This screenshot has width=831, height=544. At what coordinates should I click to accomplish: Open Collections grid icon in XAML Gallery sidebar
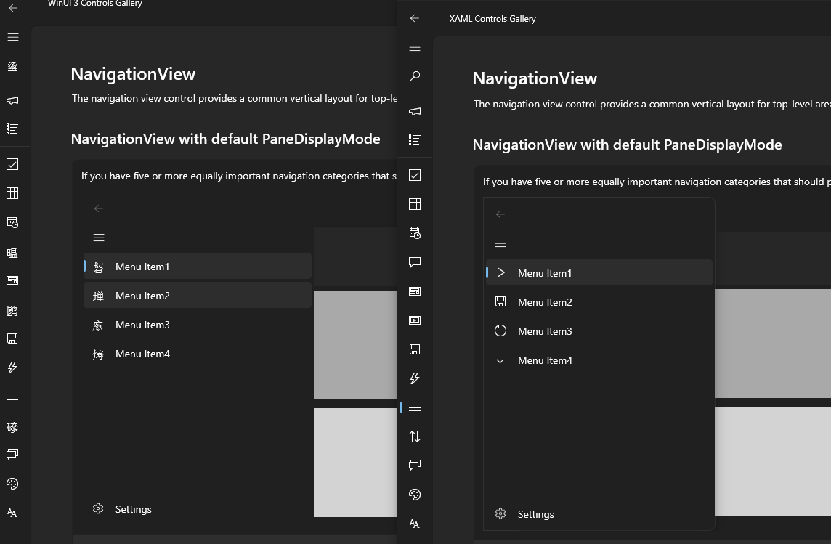pyautogui.click(x=415, y=205)
